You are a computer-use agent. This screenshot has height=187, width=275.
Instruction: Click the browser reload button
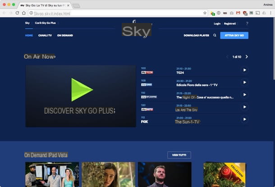(17, 13)
